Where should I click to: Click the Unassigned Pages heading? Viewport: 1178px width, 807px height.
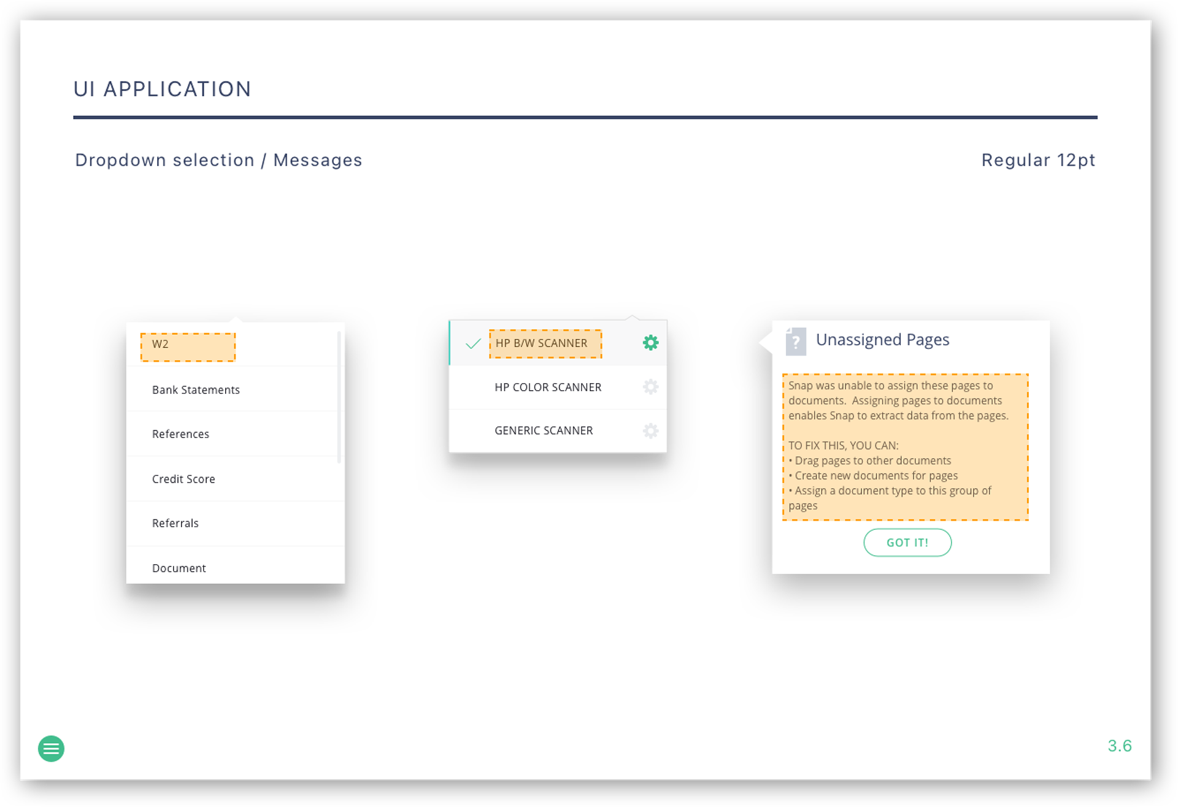point(882,340)
